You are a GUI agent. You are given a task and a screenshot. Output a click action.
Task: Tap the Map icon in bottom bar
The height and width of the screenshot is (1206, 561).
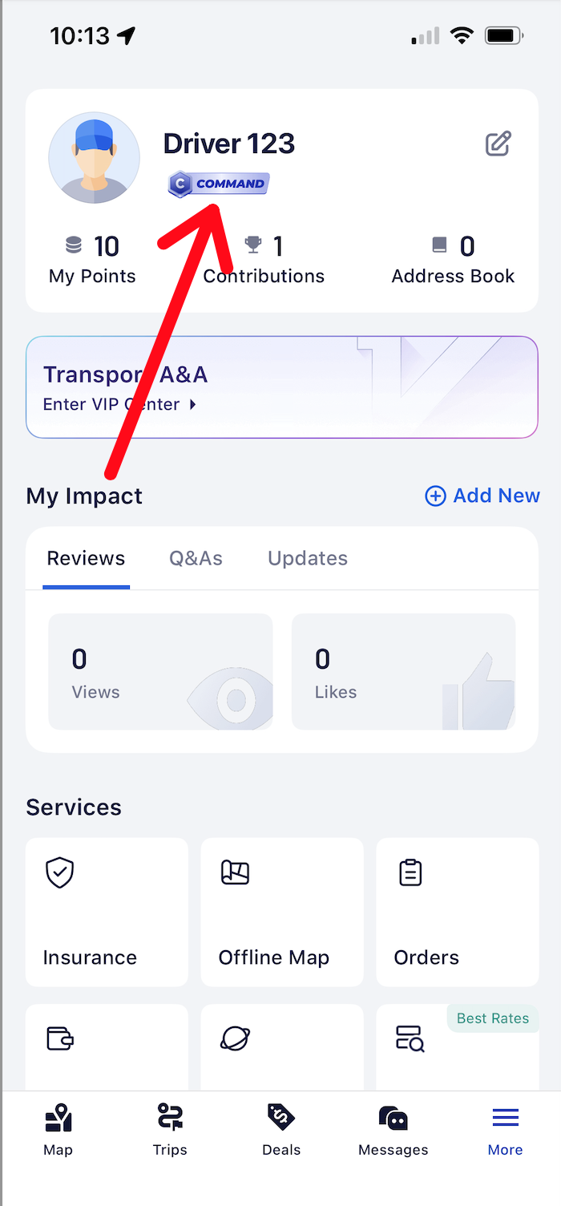click(58, 1117)
